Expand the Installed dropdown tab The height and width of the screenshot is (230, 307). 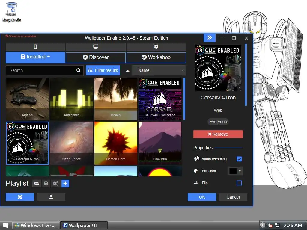tap(35, 57)
